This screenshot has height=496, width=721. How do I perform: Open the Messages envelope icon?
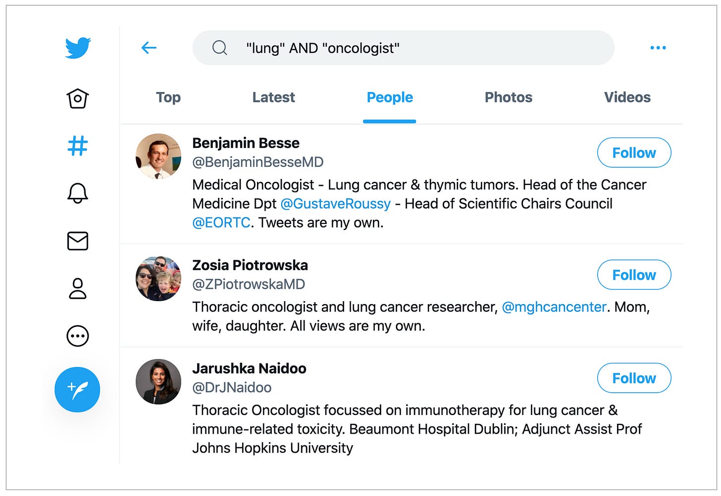pyautogui.click(x=78, y=241)
